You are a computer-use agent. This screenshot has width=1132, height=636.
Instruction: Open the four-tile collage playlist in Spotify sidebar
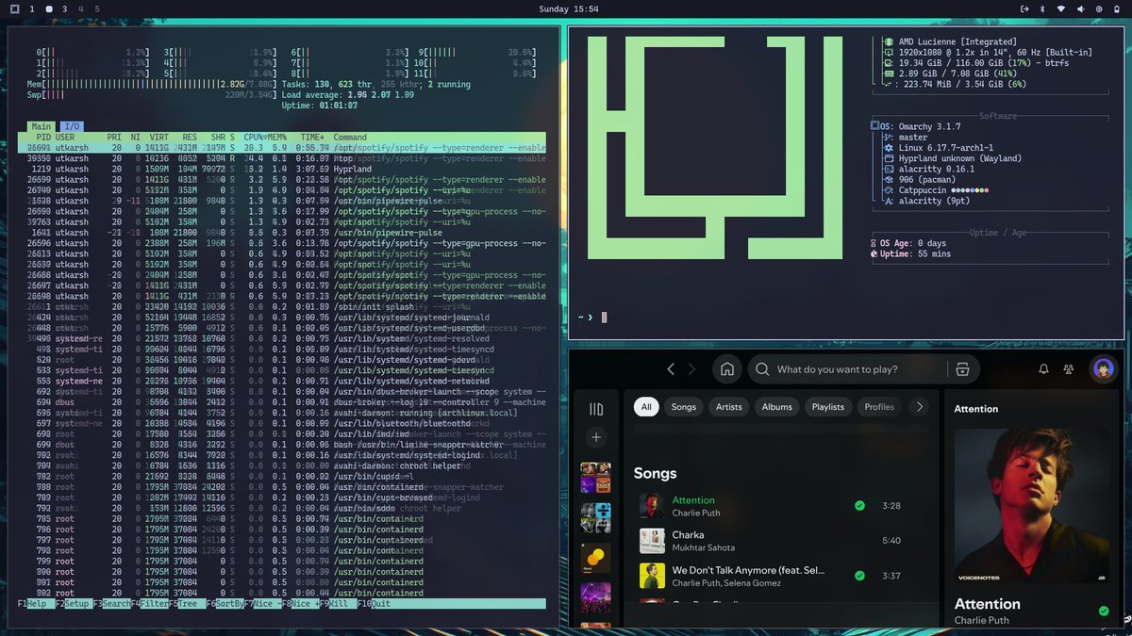[595, 478]
